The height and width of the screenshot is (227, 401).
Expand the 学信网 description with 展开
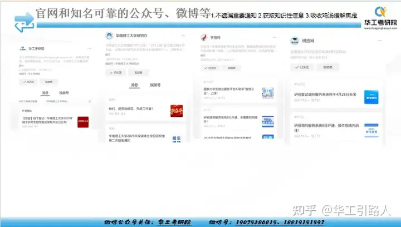(203, 56)
